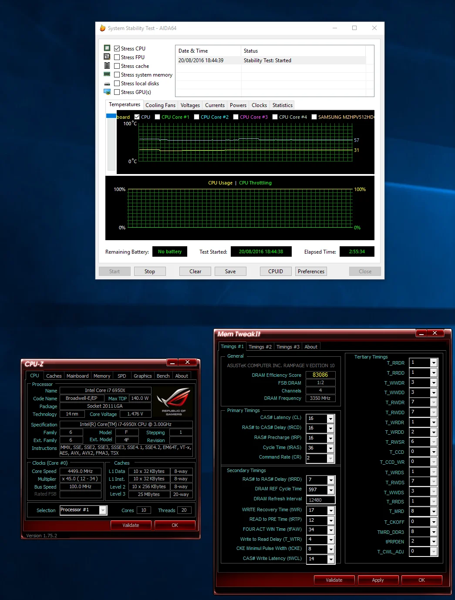Enable Stress local disks checkbox
455x600 pixels.
coord(117,84)
